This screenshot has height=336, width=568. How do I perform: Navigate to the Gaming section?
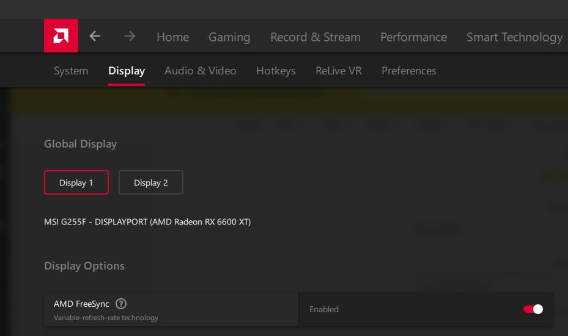coord(229,37)
